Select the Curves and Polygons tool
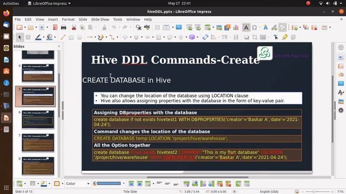Viewport: 346px width, 194px height. pyautogui.click(x=101, y=37)
